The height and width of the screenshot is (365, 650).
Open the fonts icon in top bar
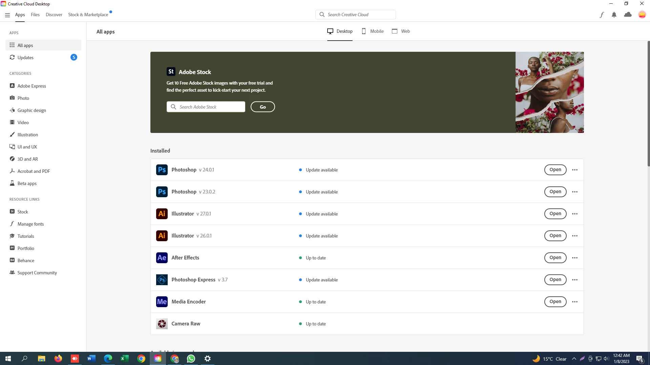click(602, 15)
